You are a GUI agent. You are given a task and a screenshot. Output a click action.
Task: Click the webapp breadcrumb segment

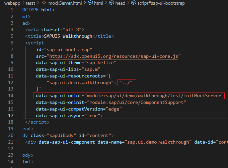[12, 3]
